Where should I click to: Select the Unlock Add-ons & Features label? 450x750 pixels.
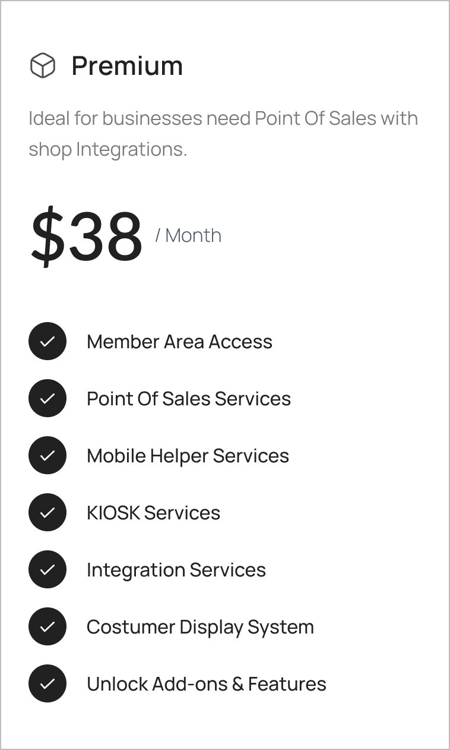click(207, 684)
